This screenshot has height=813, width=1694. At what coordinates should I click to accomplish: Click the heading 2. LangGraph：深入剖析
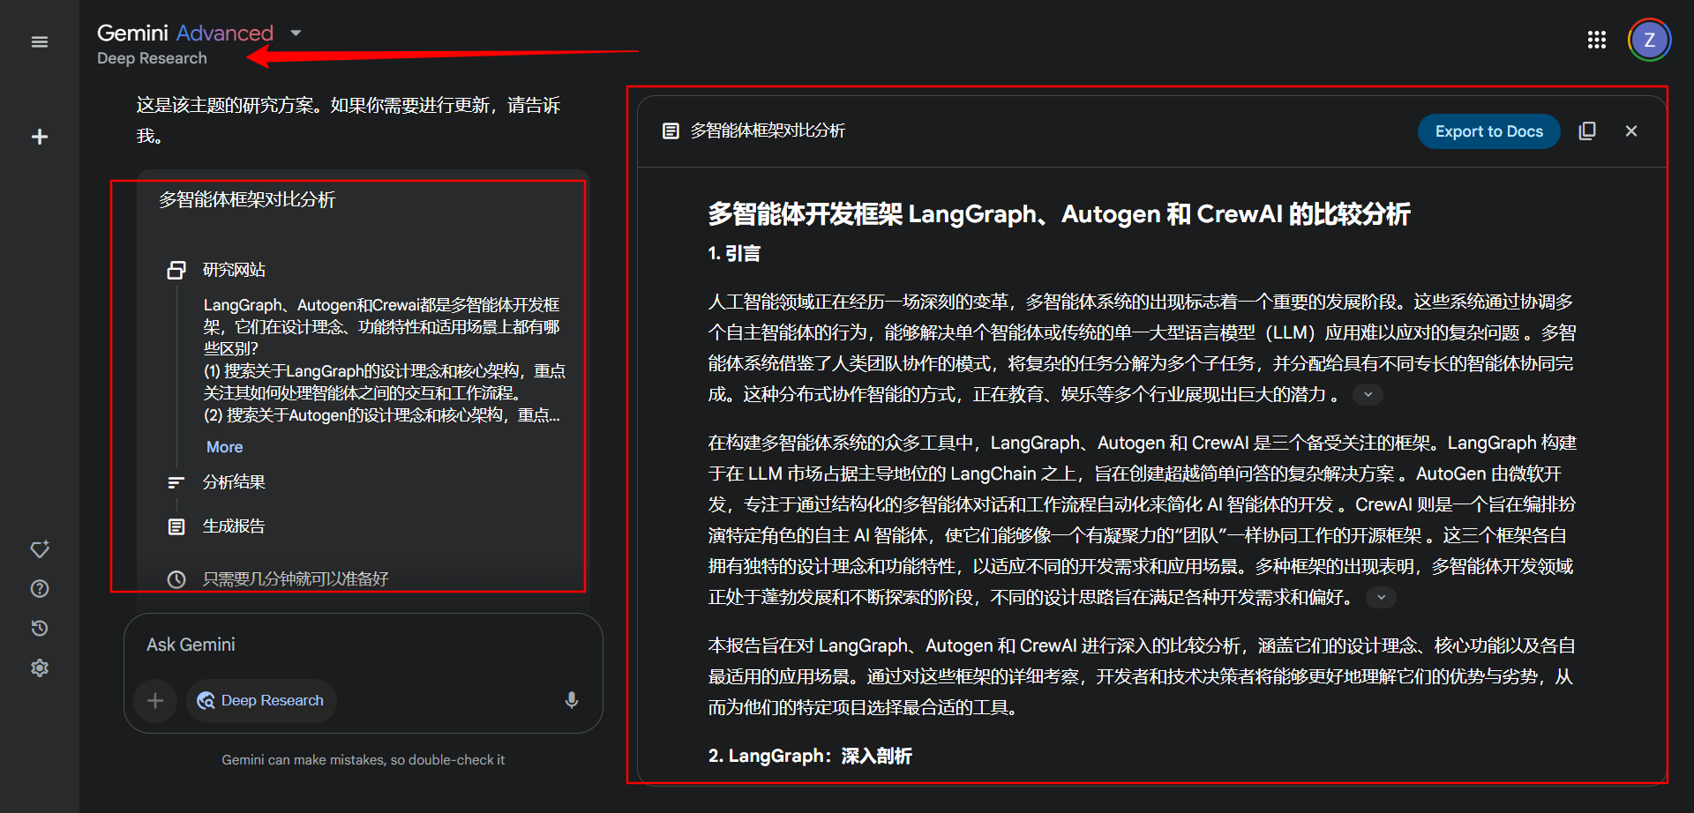810,757
